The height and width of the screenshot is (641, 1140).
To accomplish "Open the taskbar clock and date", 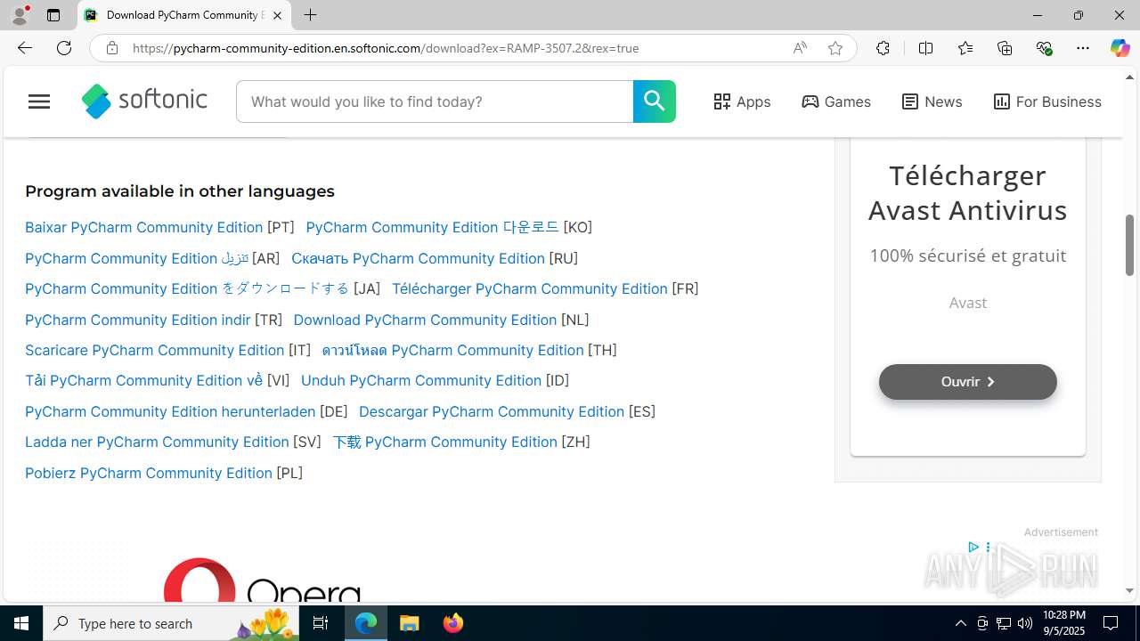I will point(1063,623).
